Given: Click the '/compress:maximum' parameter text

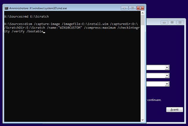Looking at the screenshot, I should [100, 28].
